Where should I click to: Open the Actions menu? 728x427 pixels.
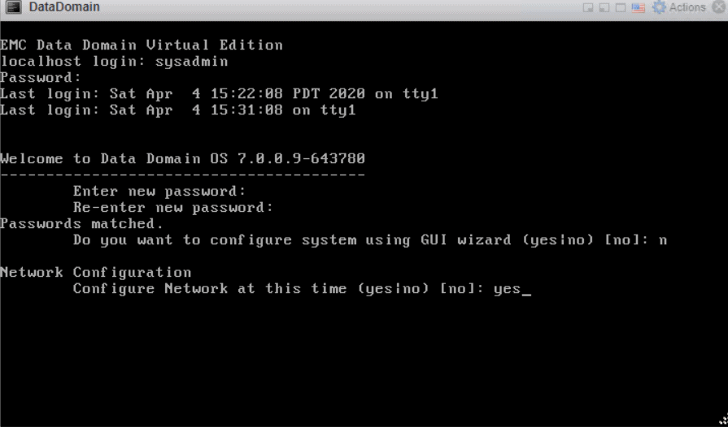tap(687, 7)
